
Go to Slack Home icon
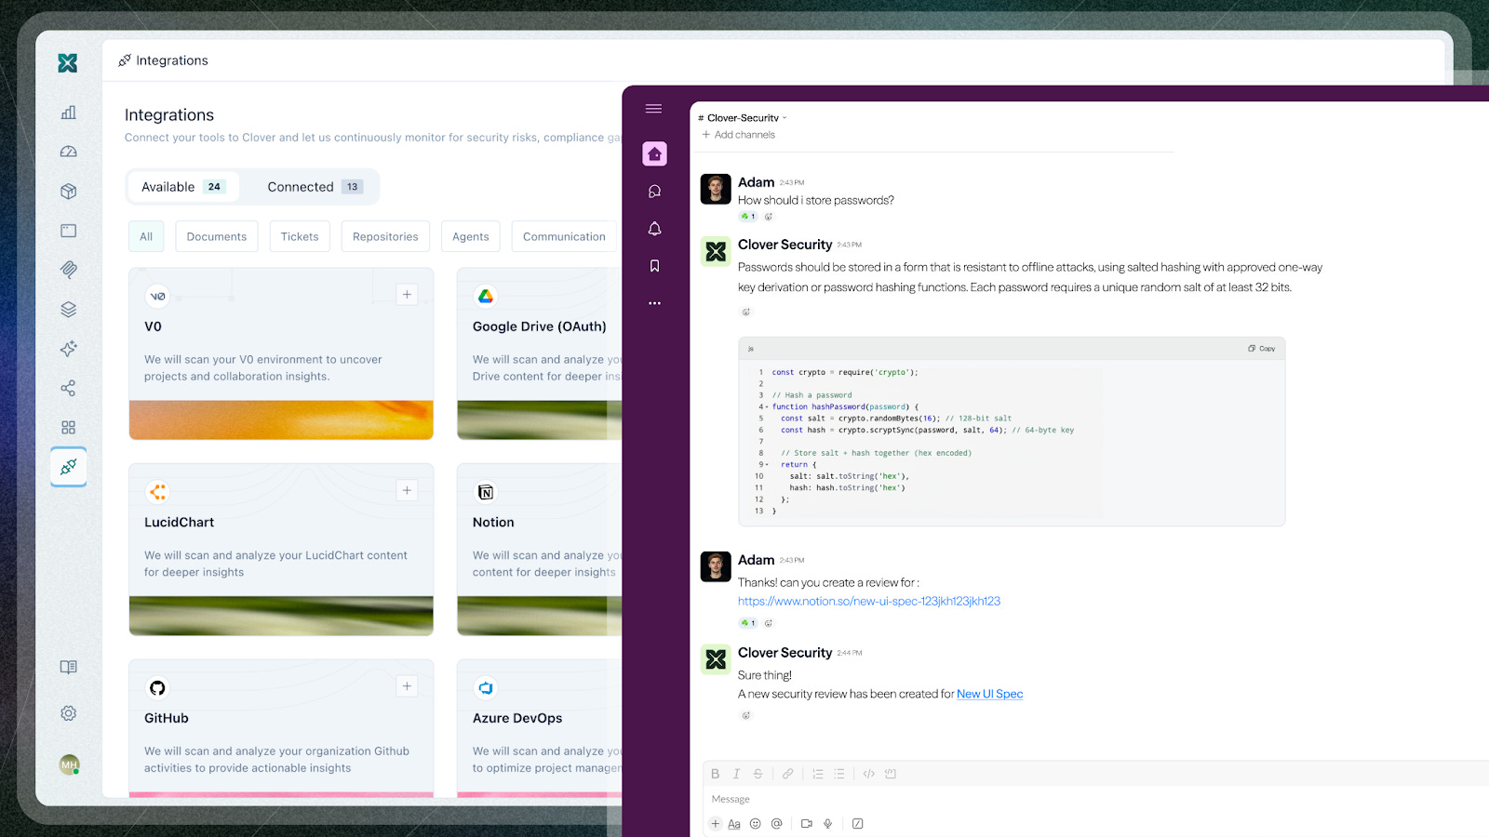coord(654,153)
